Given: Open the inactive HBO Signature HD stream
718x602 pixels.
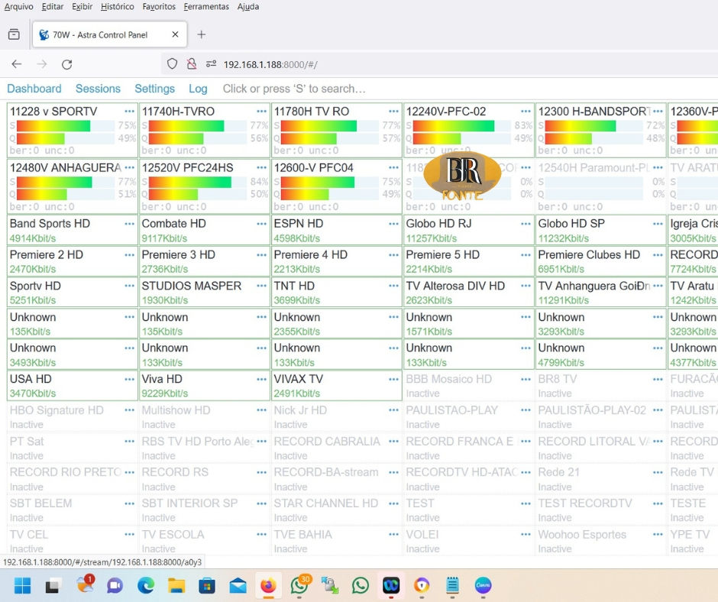Looking at the screenshot, I should (73, 416).
